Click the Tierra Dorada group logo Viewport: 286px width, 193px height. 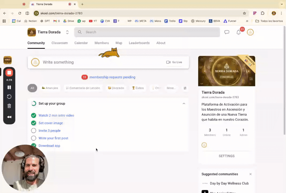(32, 32)
